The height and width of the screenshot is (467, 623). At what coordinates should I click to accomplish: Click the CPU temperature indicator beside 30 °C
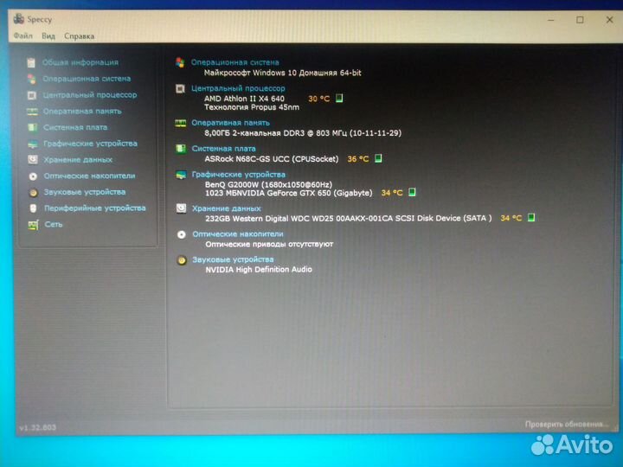point(339,98)
